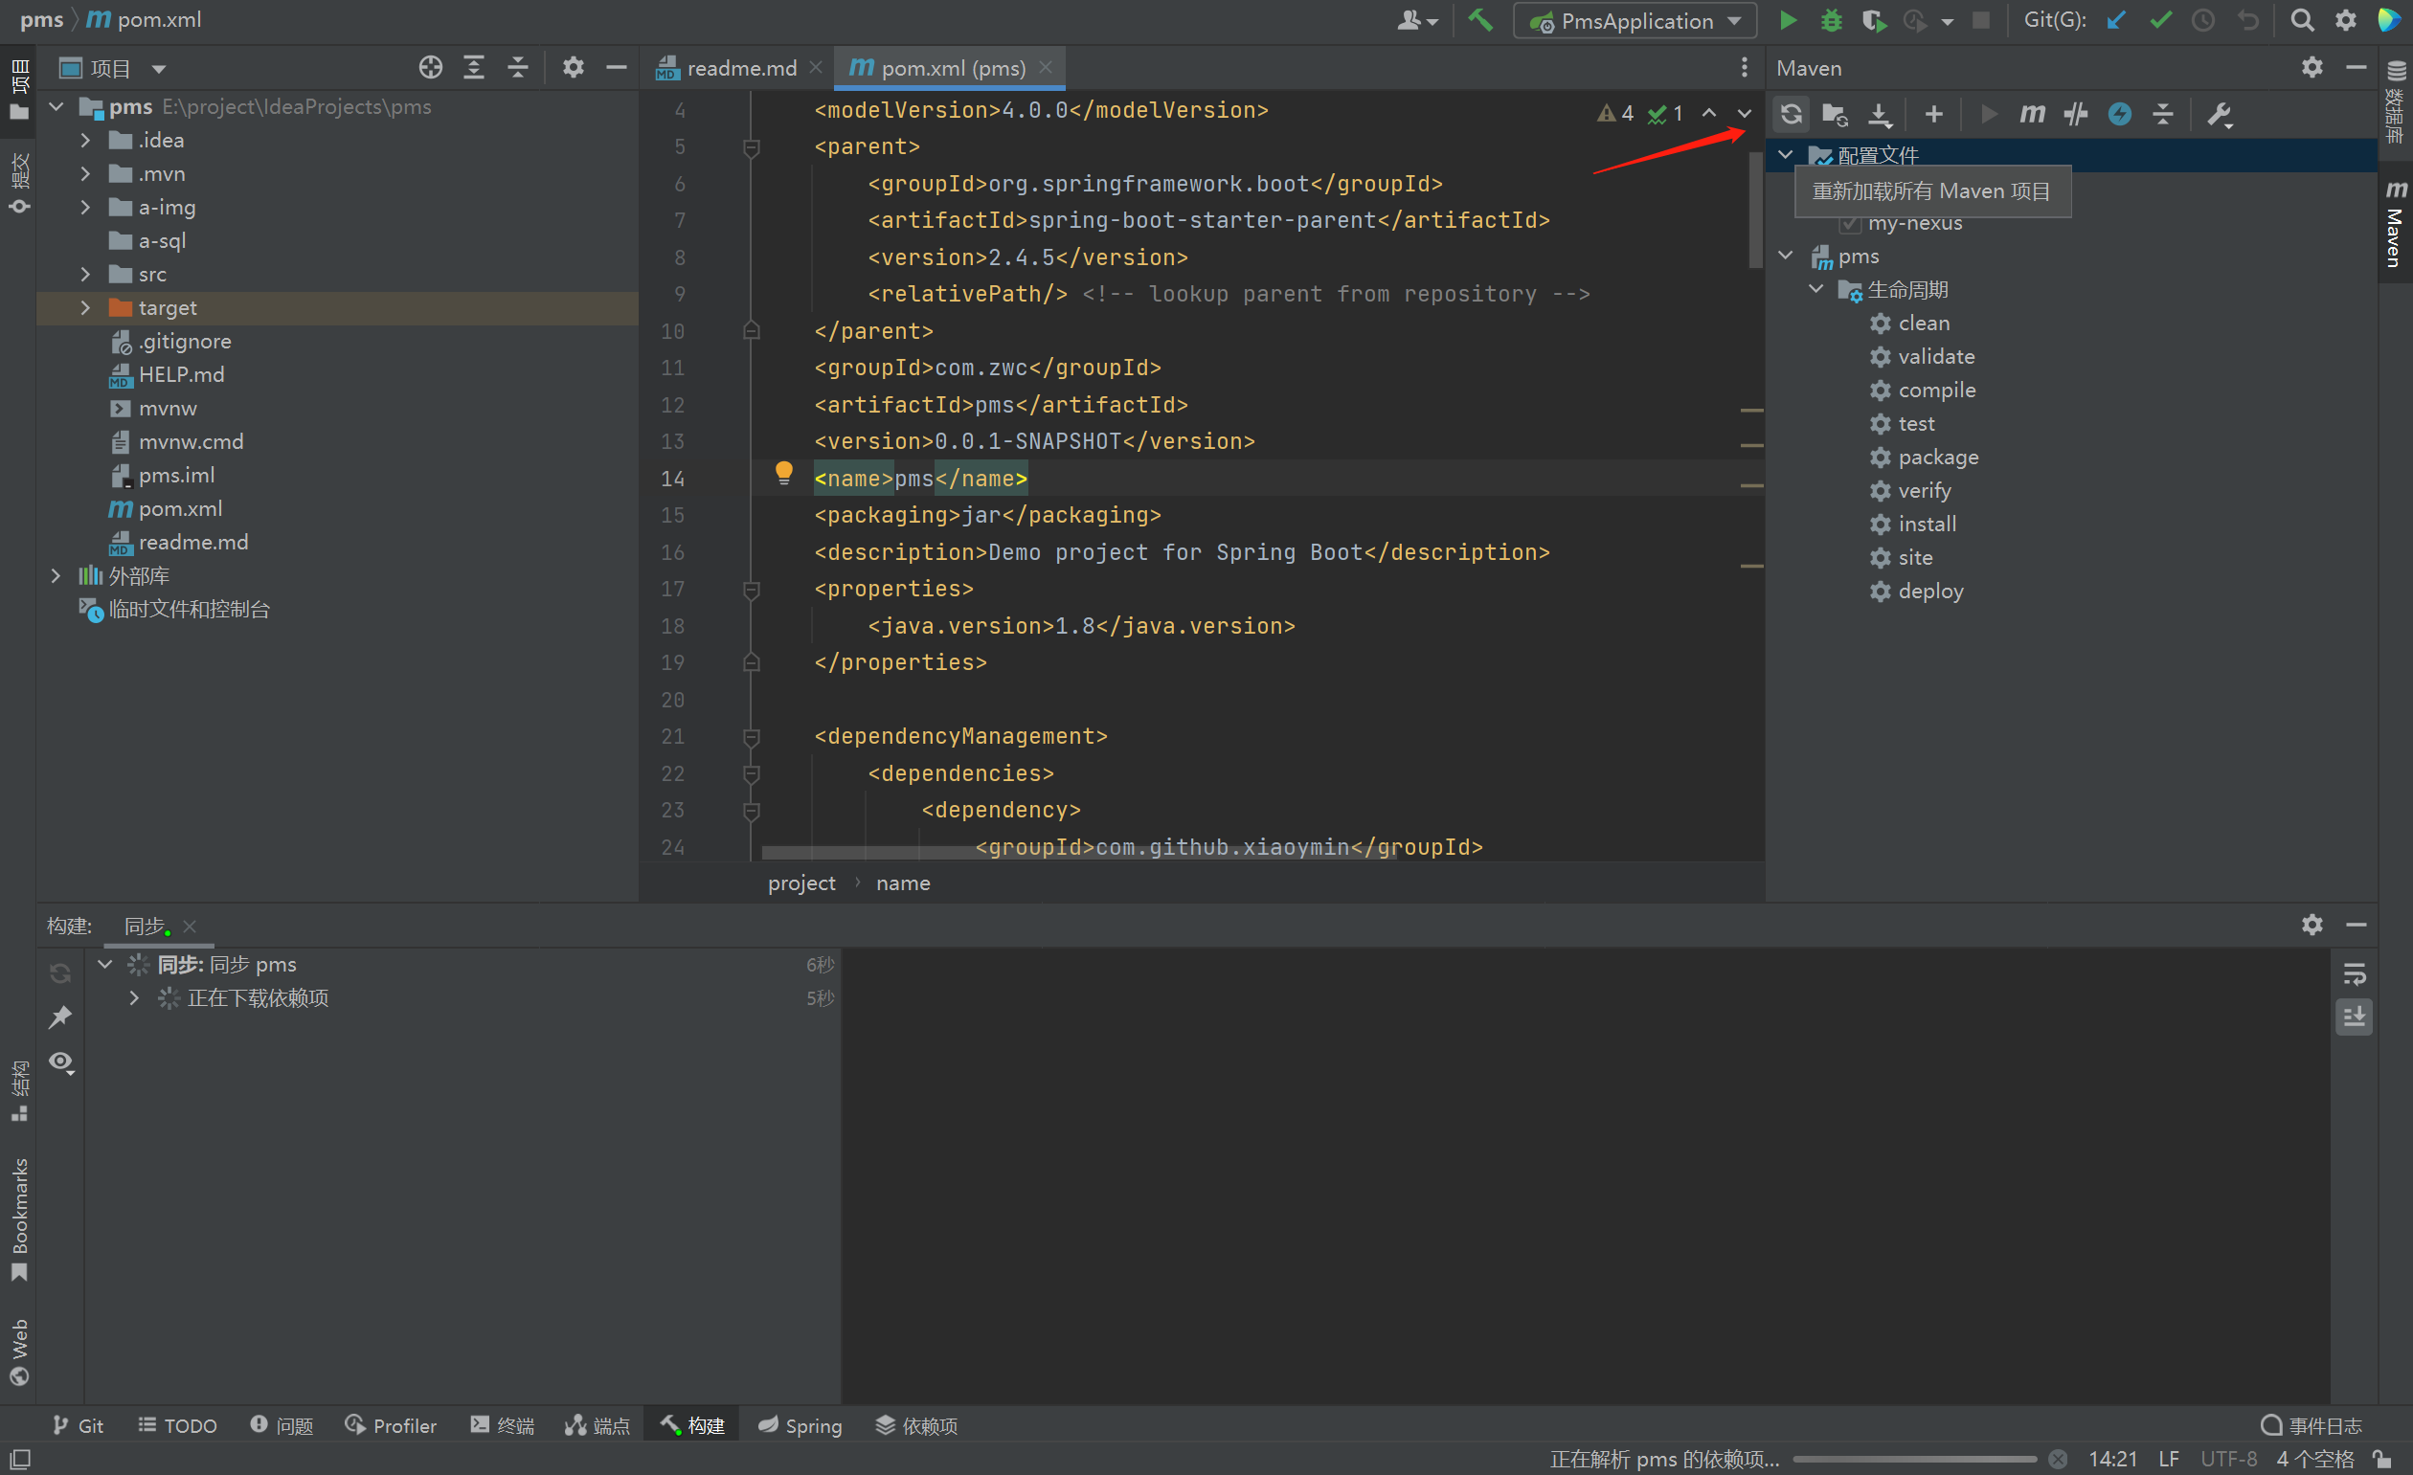Screen dimensions: 2413x1475
Task: Open Bookmarks vertical sidebar tab
Action: (x=18, y=1218)
